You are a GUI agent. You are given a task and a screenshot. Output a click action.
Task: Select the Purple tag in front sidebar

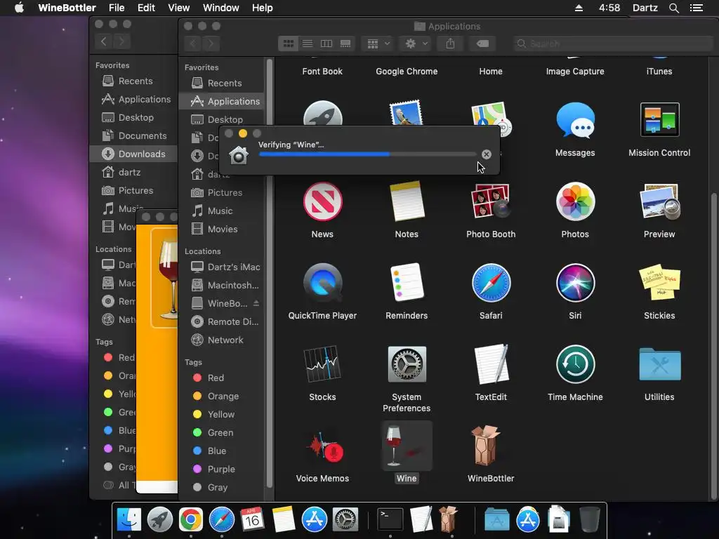221,469
